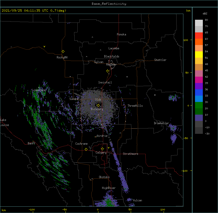Click the Base_Reflectivity title text
This screenshot has height=213, width=218.
109,4
